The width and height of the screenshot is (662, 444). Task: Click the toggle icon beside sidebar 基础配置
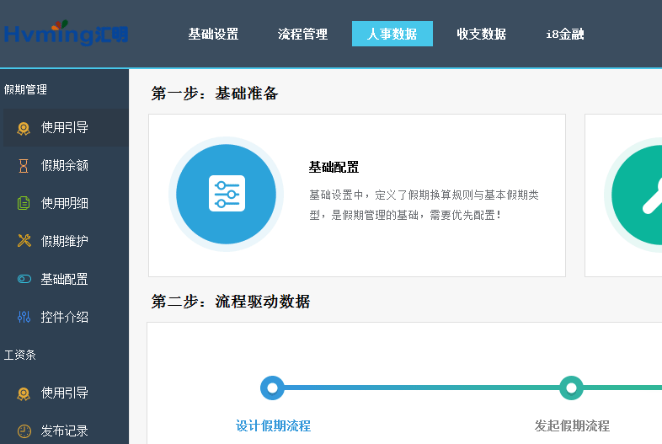[24, 279]
